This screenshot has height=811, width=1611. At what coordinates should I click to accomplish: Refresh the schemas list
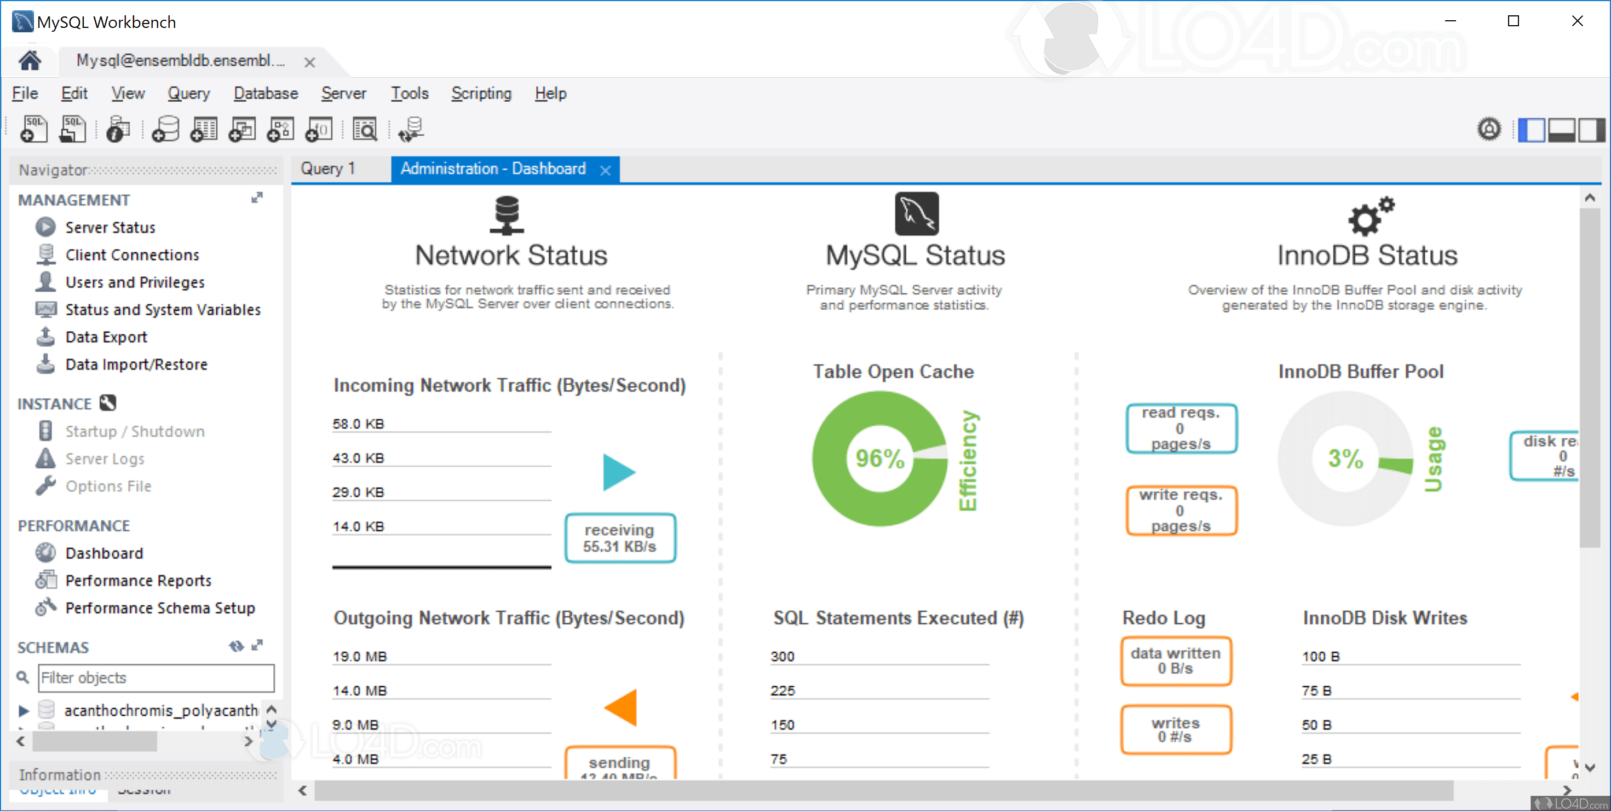point(236,646)
